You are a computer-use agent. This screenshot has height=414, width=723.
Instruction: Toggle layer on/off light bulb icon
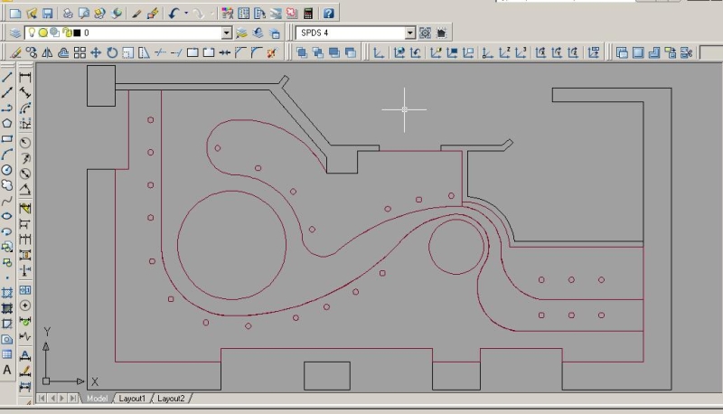tap(32, 33)
